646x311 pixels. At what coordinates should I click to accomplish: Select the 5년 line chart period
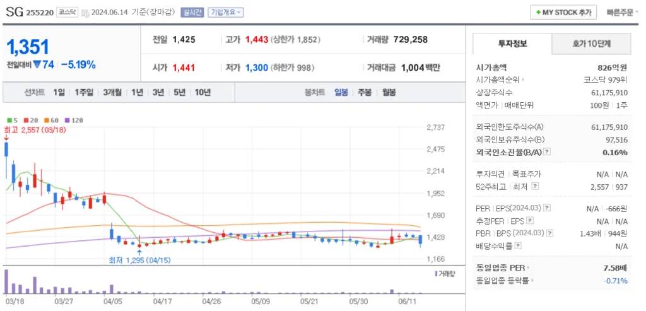[180, 92]
